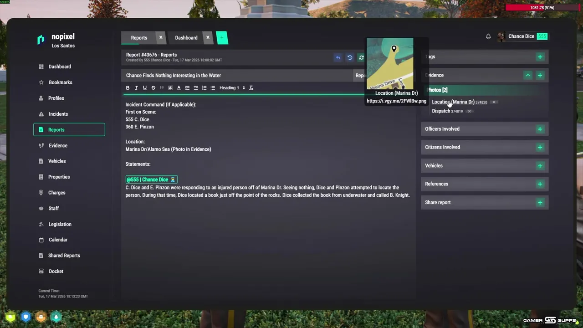Switch to the Reports tab
The height and width of the screenshot is (328, 583).
coord(139,38)
